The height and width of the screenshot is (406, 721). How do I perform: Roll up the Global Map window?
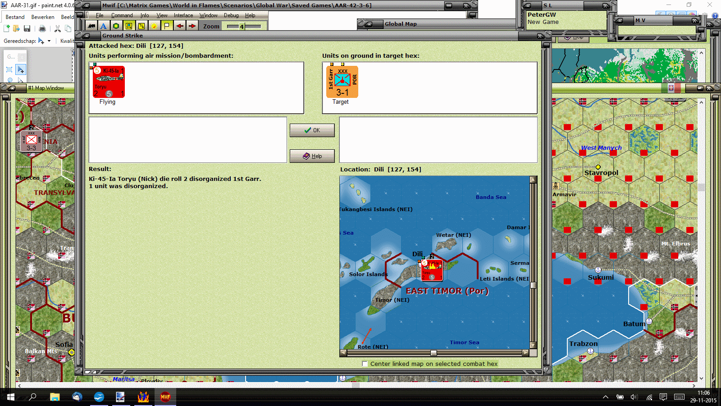tap(369, 23)
